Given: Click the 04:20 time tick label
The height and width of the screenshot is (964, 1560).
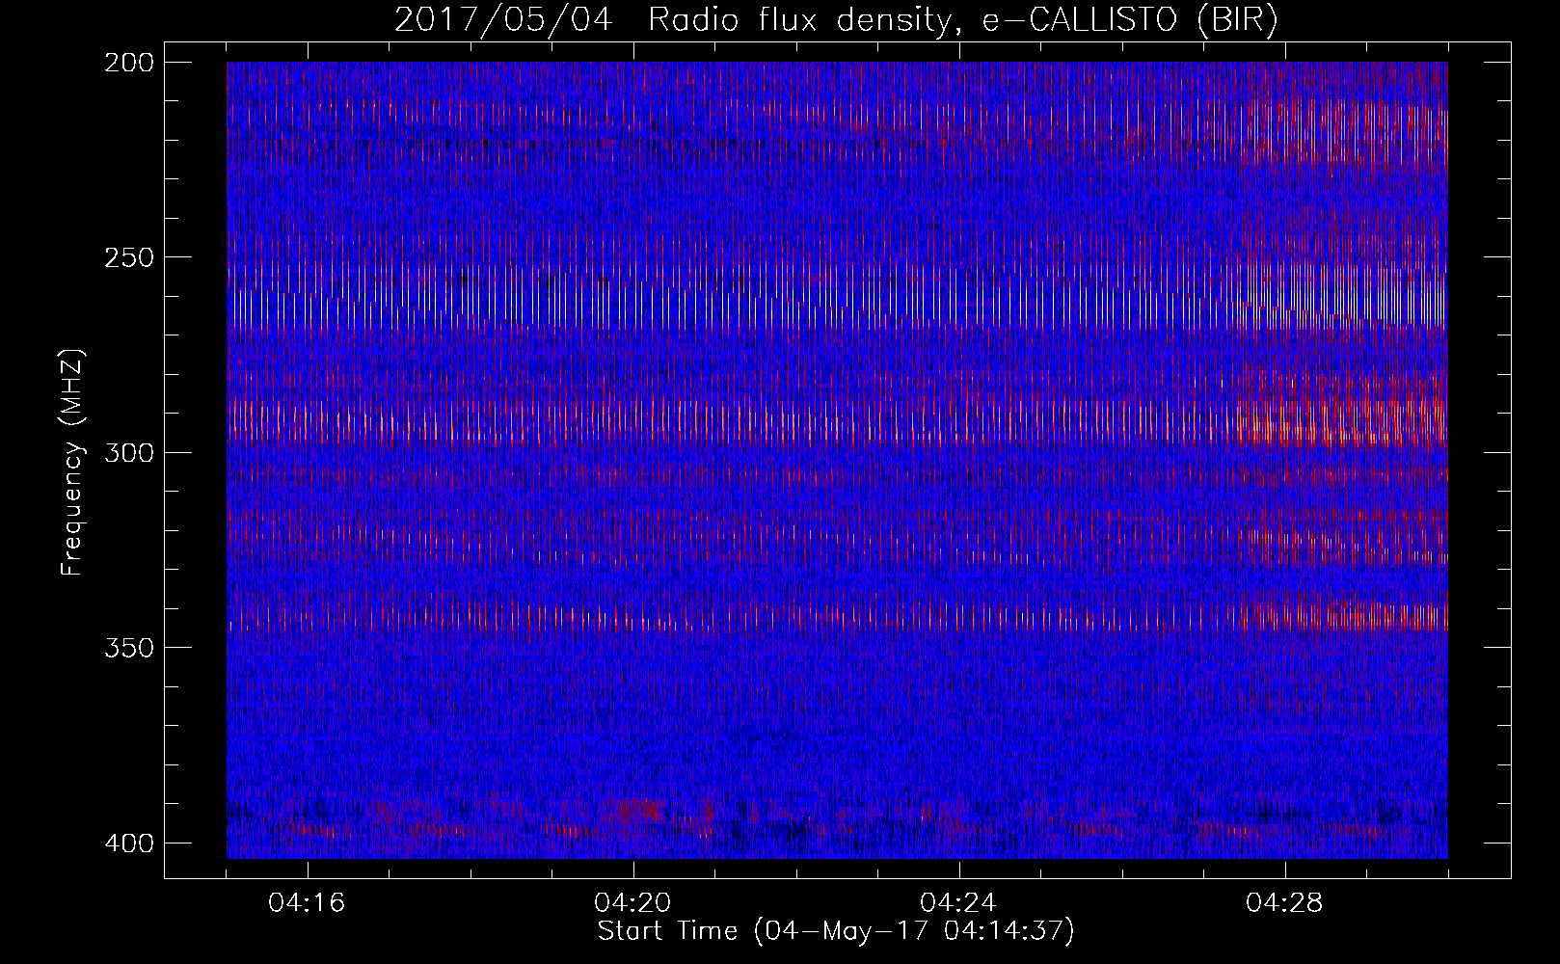Looking at the screenshot, I should point(633,903).
